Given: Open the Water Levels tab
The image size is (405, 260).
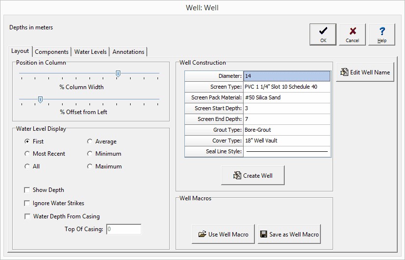Looking at the screenshot, I should (x=90, y=52).
